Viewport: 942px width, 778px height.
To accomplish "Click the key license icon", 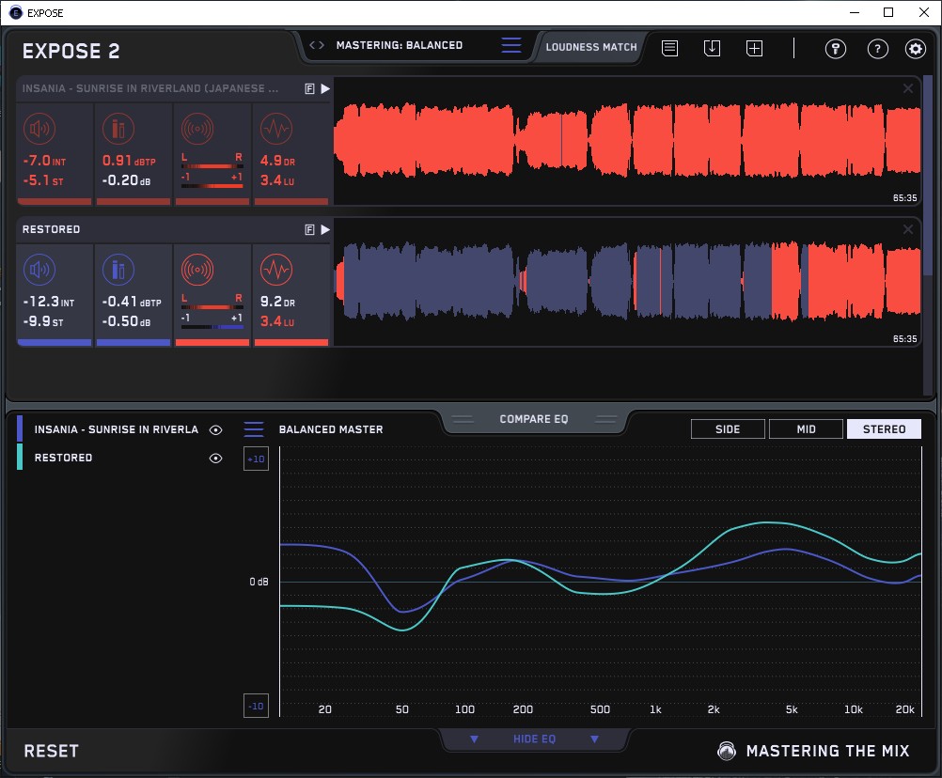I will (836, 49).
